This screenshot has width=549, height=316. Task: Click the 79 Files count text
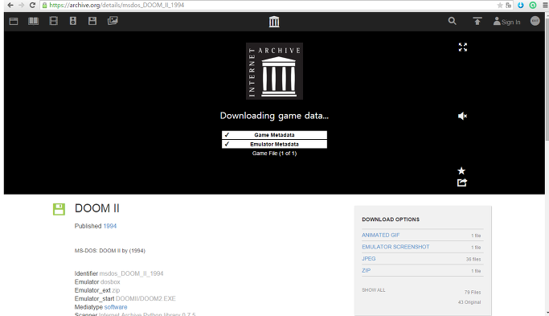473,292
